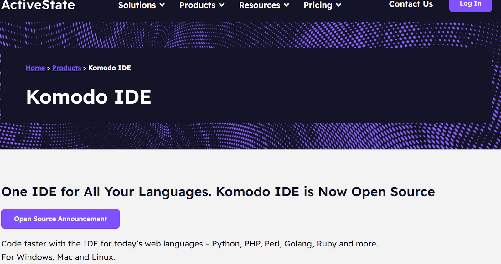Click Komodo IDE breadcrumb text
The image size is (501, 264).
110,68
